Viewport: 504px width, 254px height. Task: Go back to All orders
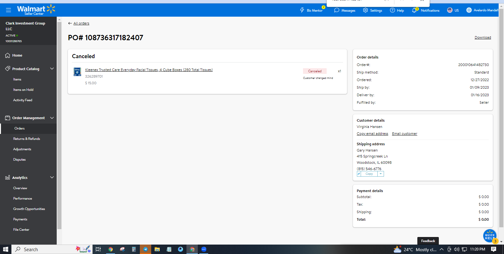(x=81, y=23)
